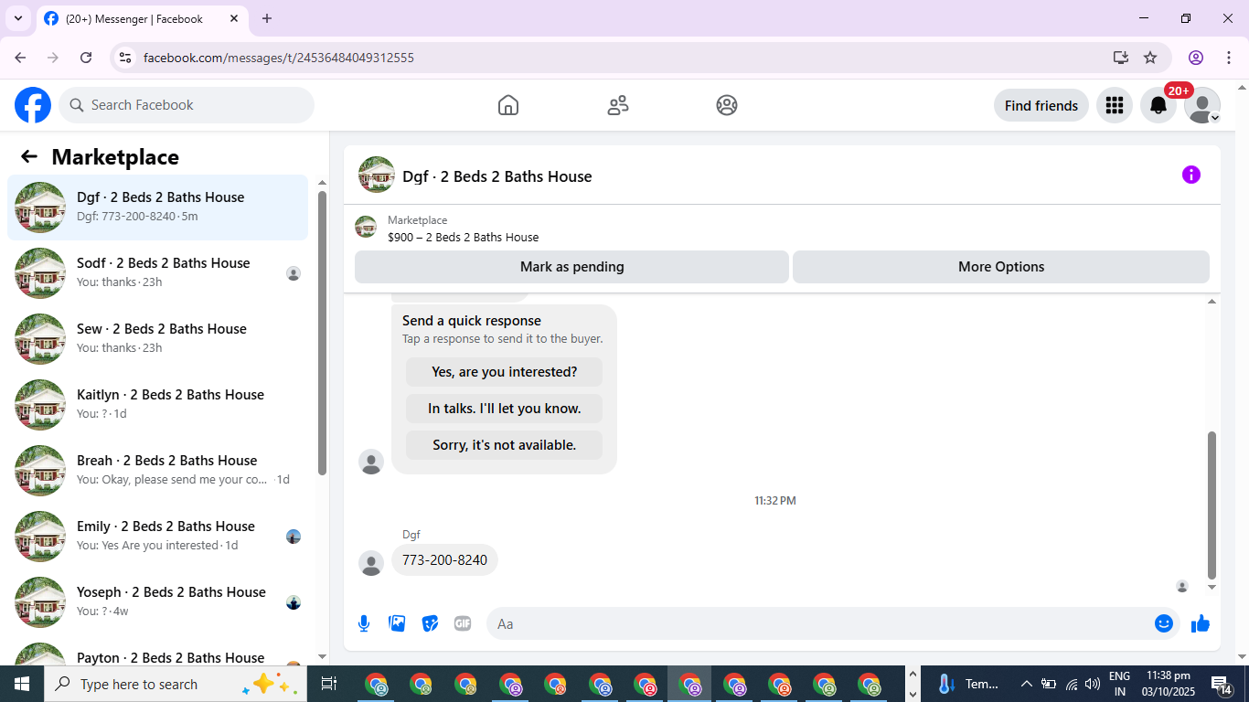Record a voice clip with microphone icon
This screenshot has height=702, width=1249.
click(364, 623)
